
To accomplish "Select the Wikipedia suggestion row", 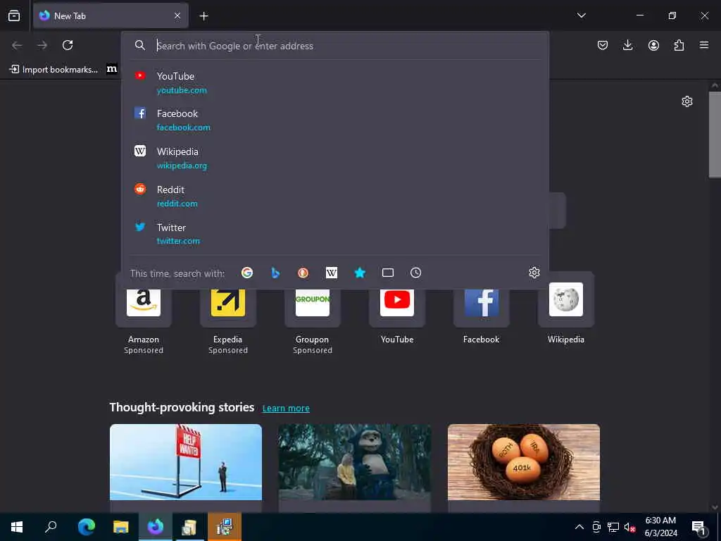I will 335,158.
